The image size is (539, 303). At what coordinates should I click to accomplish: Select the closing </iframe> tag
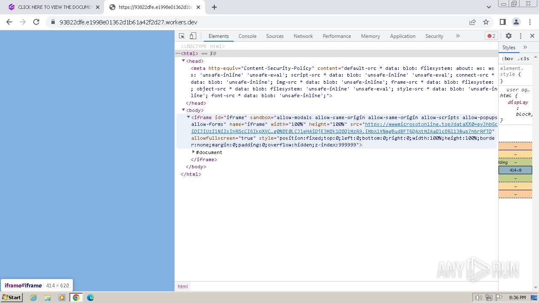(204, 159)
